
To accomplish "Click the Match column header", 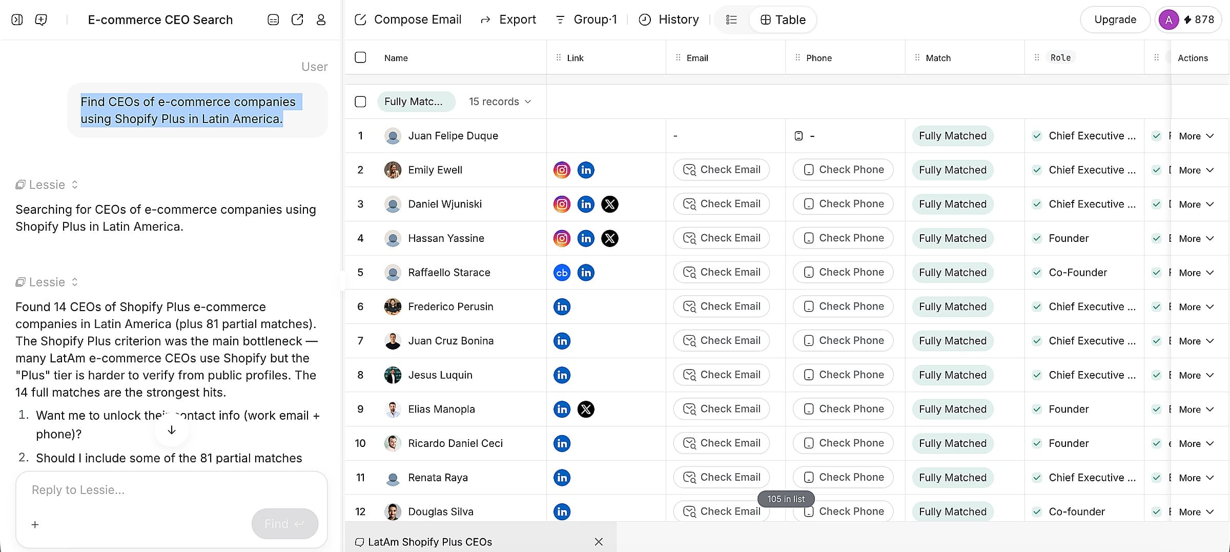I will click(938, 58).
